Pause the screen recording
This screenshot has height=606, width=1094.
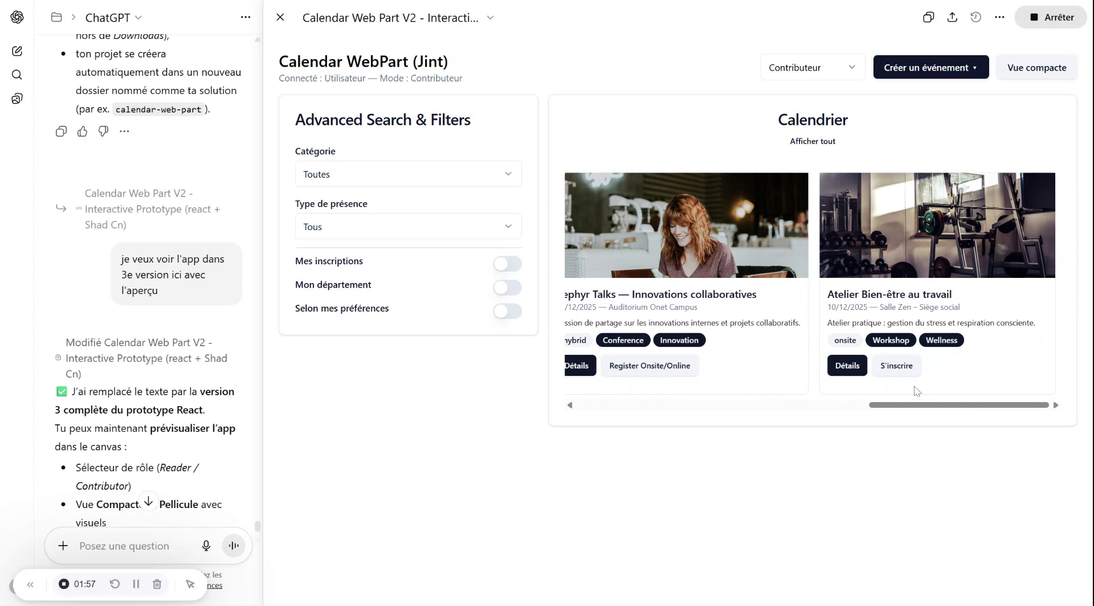point(136,584)
